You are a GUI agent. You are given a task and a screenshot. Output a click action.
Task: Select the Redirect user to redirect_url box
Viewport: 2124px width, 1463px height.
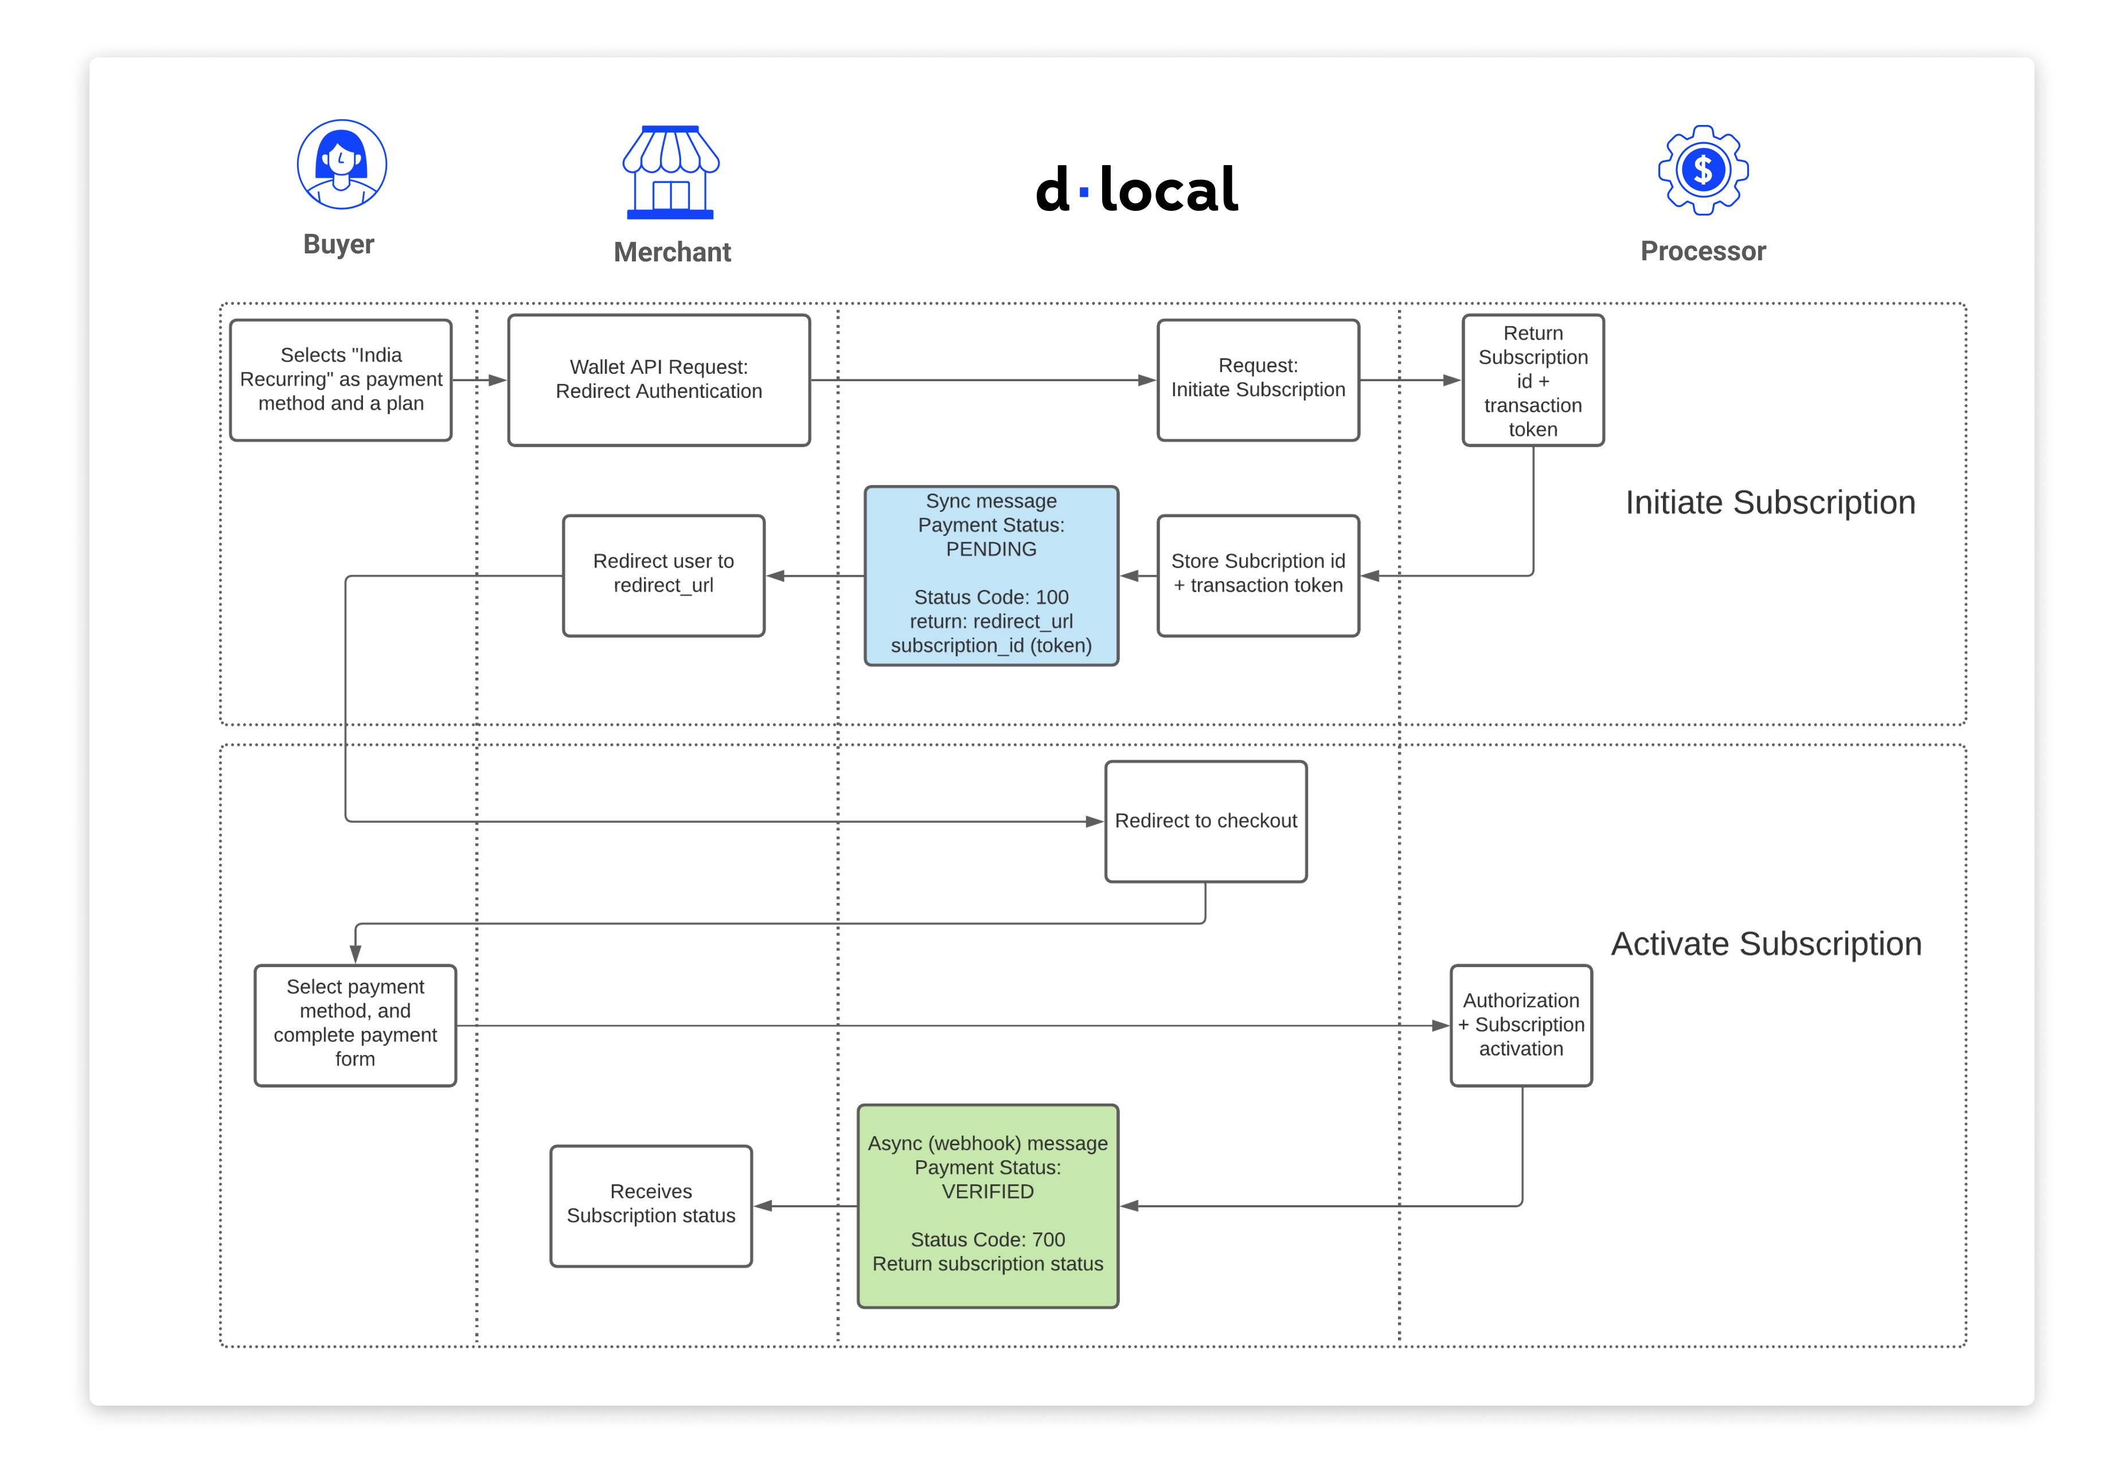pos(663,575)
